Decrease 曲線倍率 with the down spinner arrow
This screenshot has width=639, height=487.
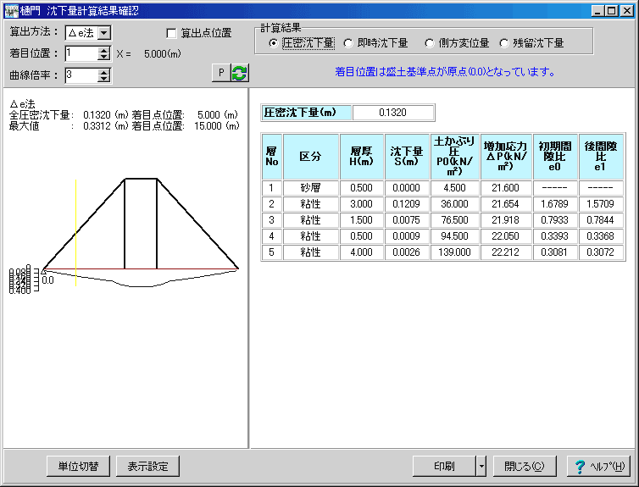point(104,79)
